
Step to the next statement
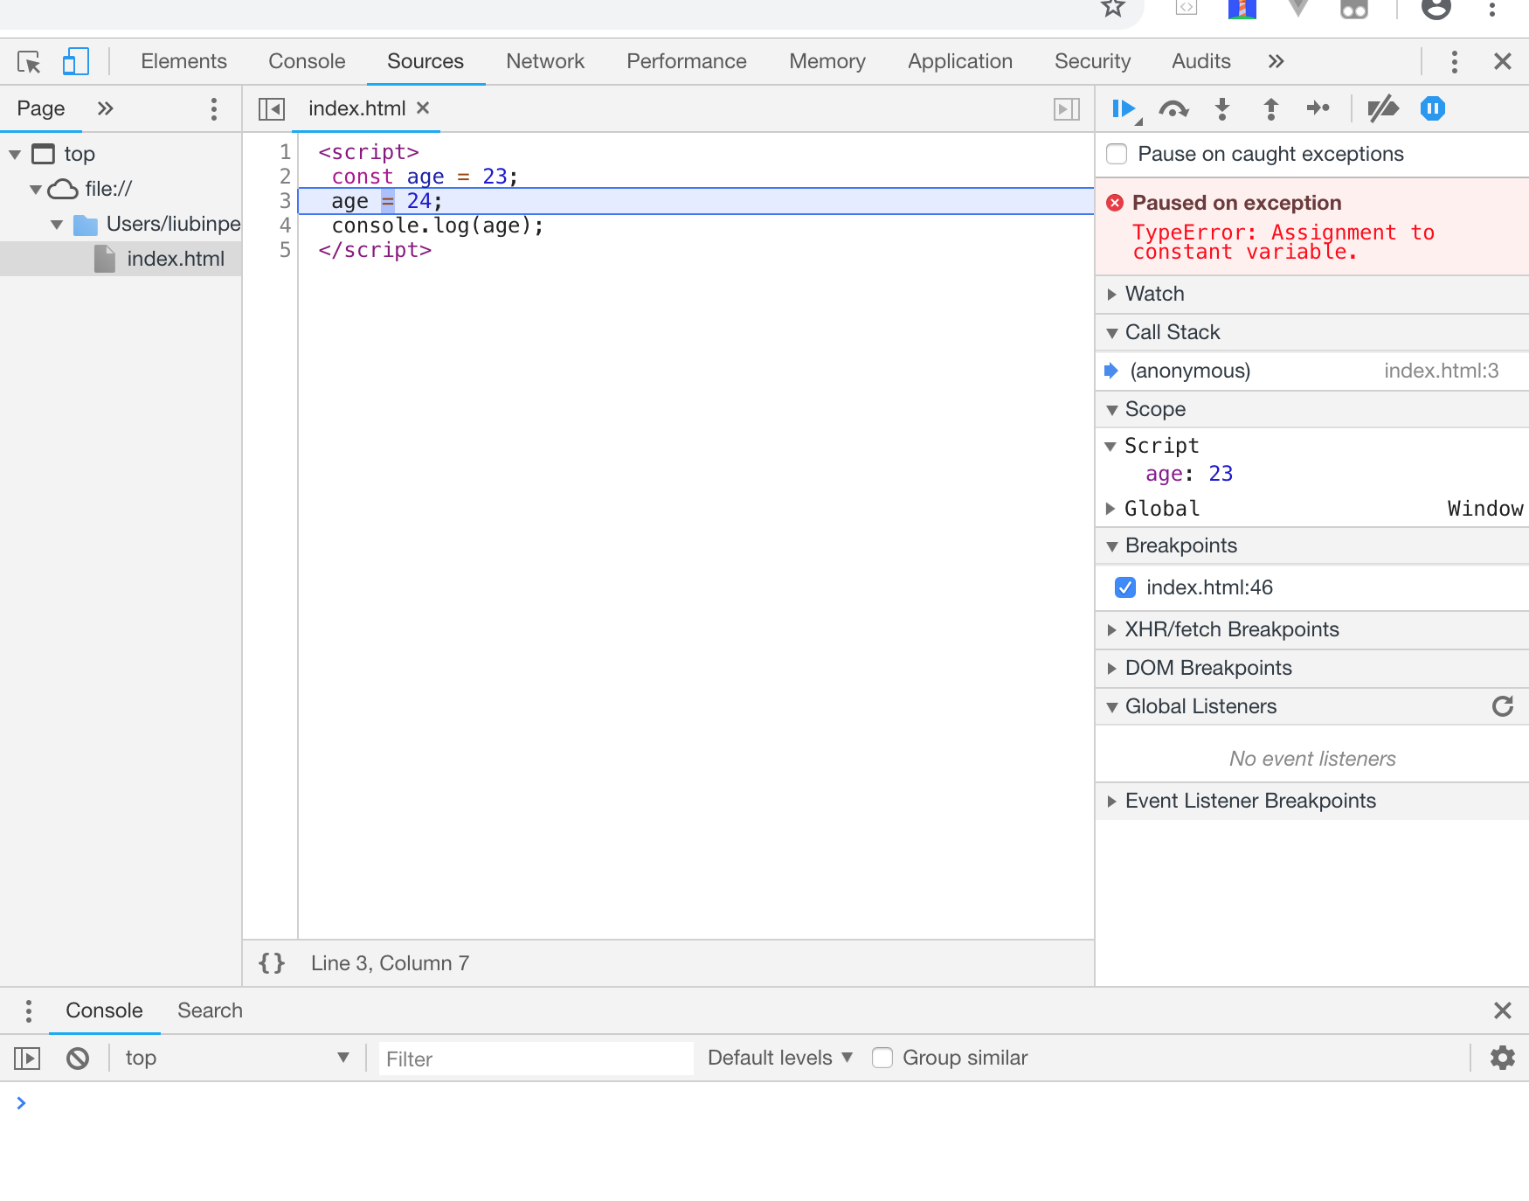1318,108
